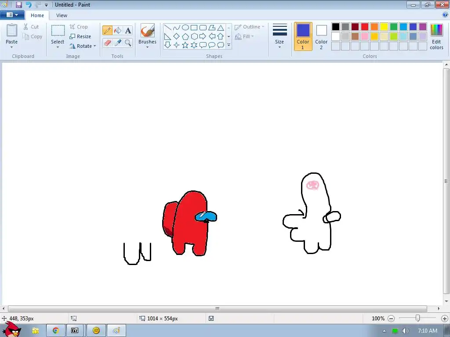Switch to the View tab

pos(62,15)
